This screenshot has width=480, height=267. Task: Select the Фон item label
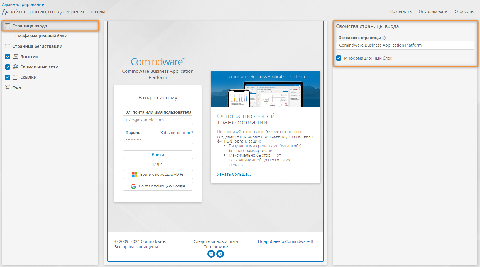17,87
